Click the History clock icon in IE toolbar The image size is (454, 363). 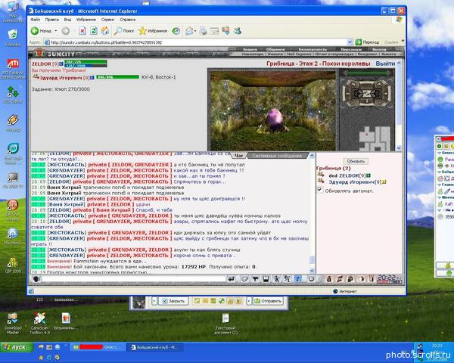[x=176, y=31]
